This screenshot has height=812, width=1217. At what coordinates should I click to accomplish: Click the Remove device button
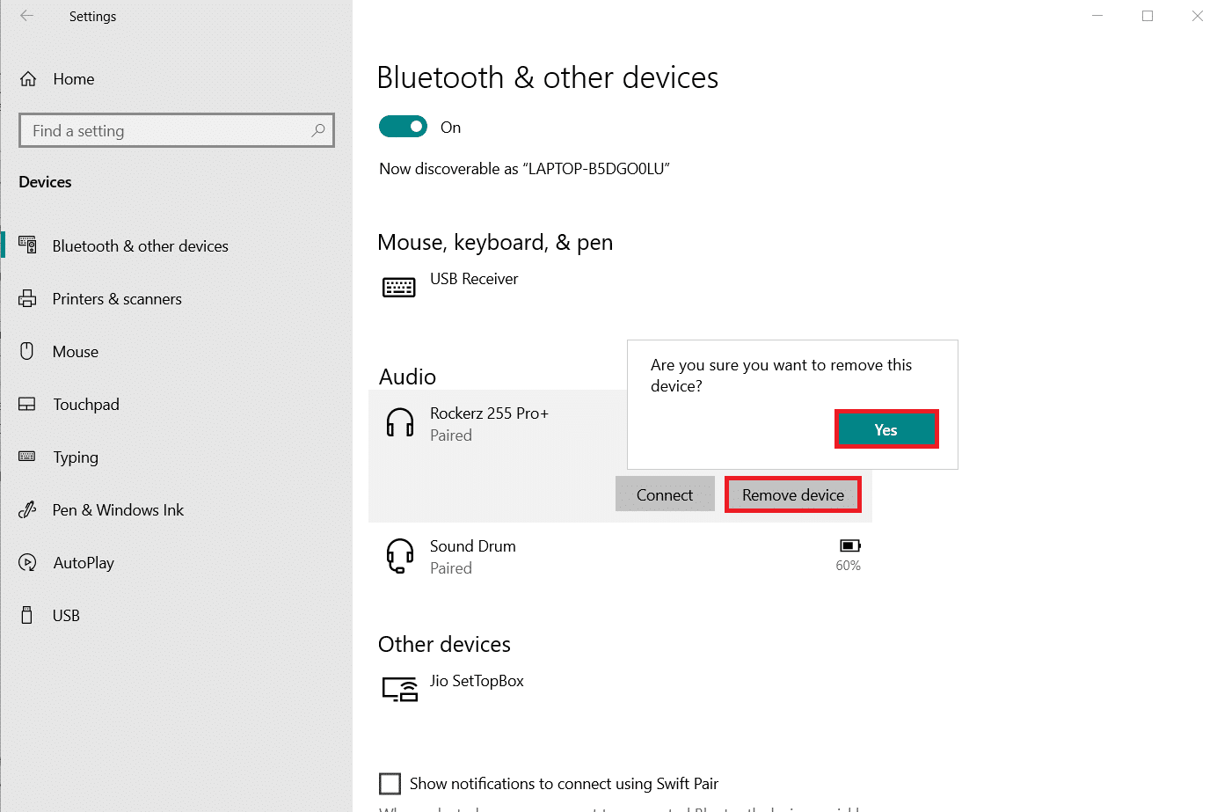(x=793, y=495)
